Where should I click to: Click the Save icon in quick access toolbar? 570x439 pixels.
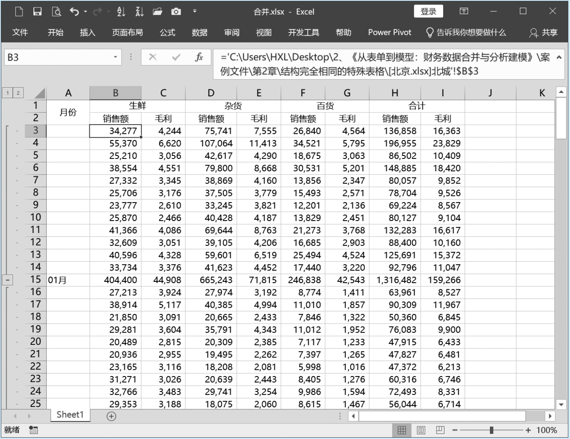[38, 12]
